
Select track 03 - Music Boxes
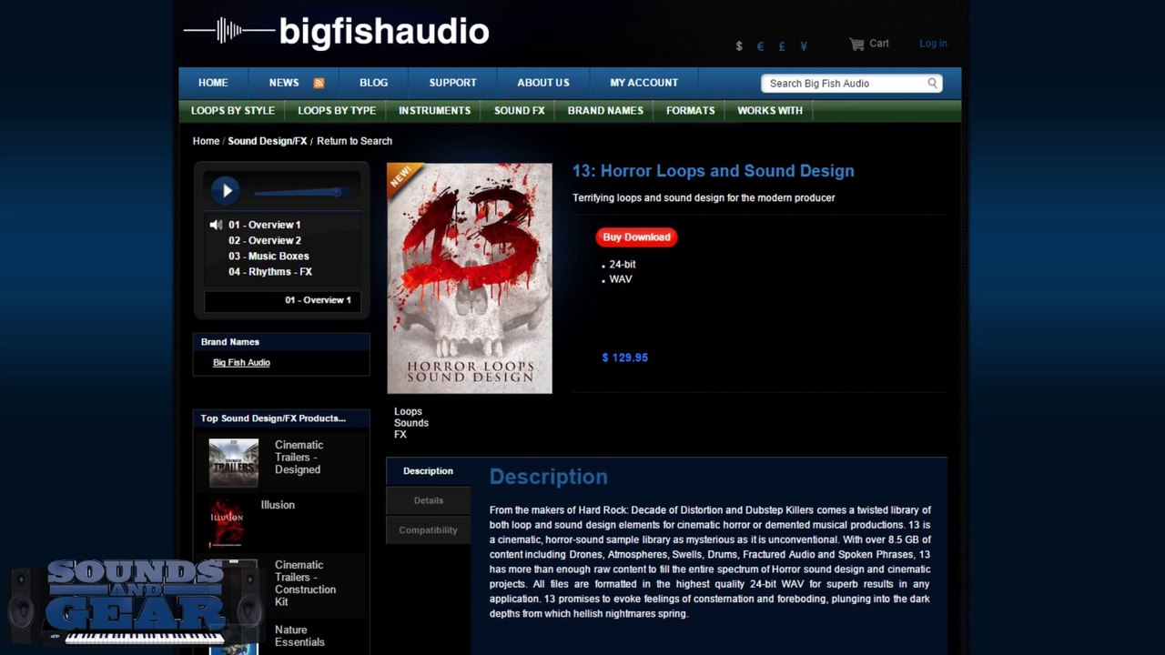coord(268,257)
